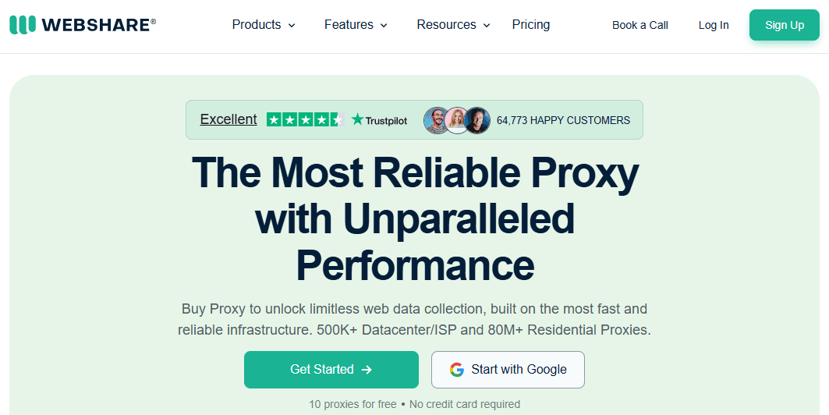Screen dimensions: 829x415
Task: Expand the Features dropdown chevron
Action: (384, 26)
